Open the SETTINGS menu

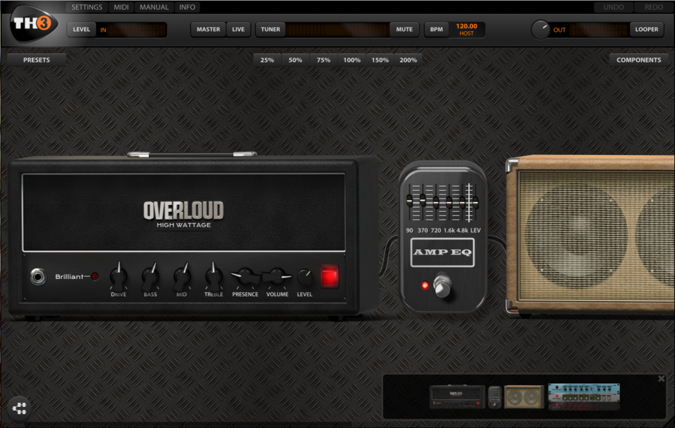point(87,7)
